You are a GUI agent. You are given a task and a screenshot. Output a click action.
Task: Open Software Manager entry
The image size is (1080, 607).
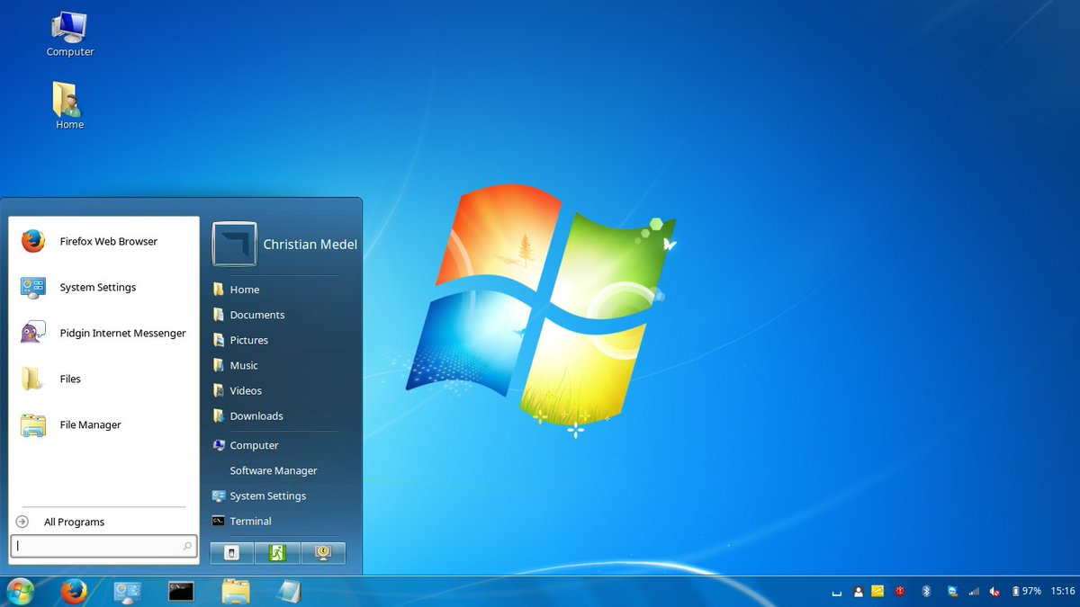pos(274,470)
